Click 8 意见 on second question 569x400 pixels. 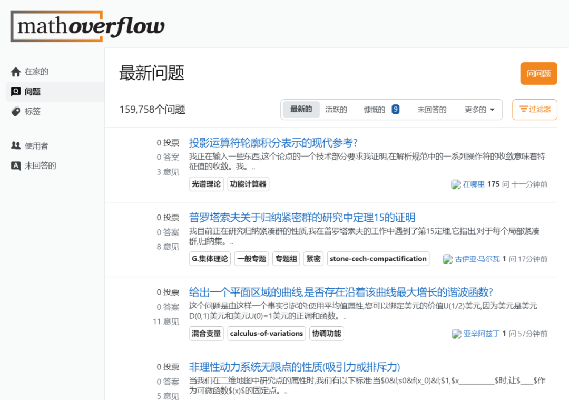(168, 247)
